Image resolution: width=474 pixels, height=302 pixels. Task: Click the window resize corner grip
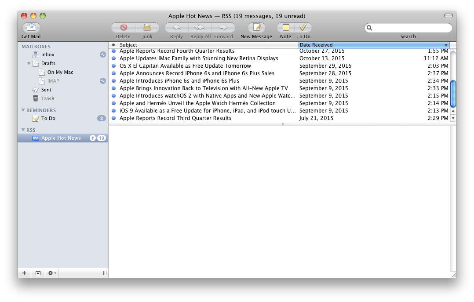[x=453, y=275]
